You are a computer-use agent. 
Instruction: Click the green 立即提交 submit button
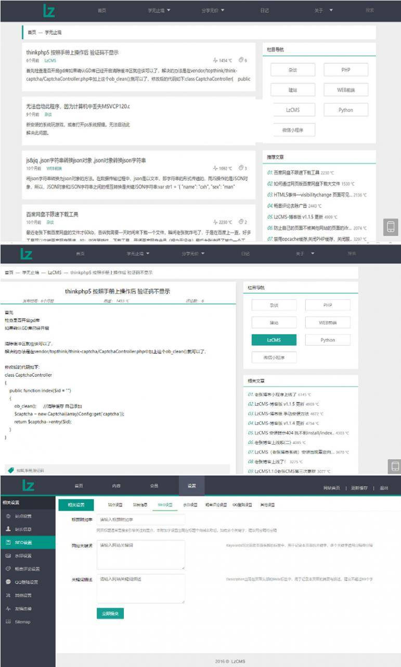(x=110, y=614)
